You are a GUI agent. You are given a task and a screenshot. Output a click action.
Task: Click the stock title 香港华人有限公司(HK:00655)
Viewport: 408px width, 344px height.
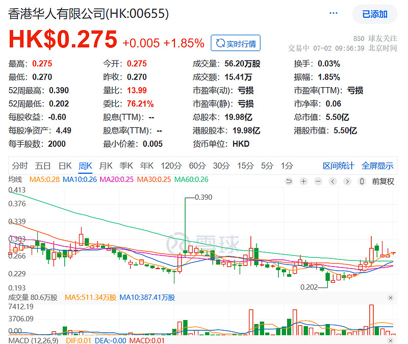click(x=88, y=14)
